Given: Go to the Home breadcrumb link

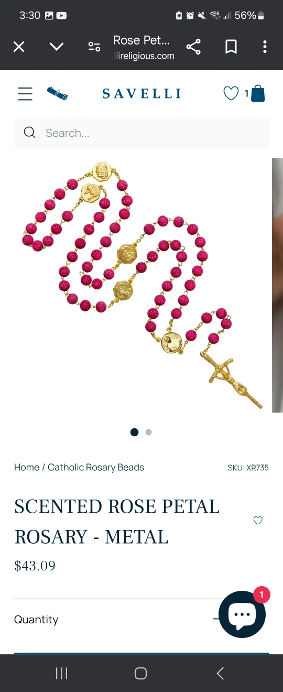Looking at the screenshot, I should pyautogui.click(x=27, y=467).
